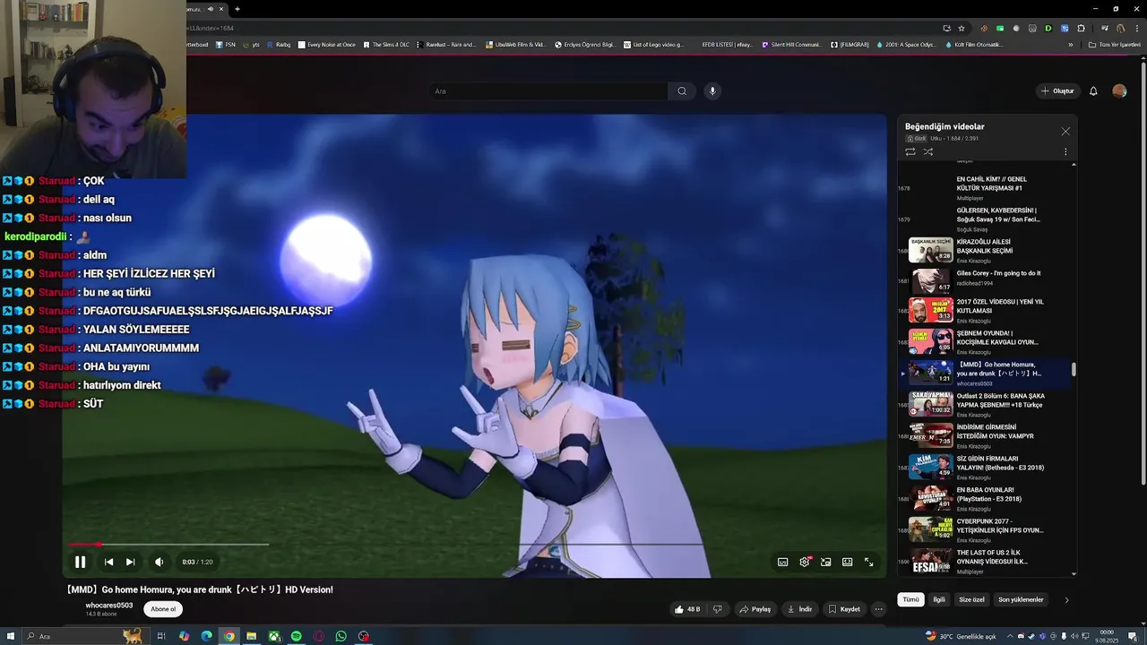This screenshot has width=1147, height=645.
Task: Click the Oluştur create button
Action: click(x=1057, y=91)
